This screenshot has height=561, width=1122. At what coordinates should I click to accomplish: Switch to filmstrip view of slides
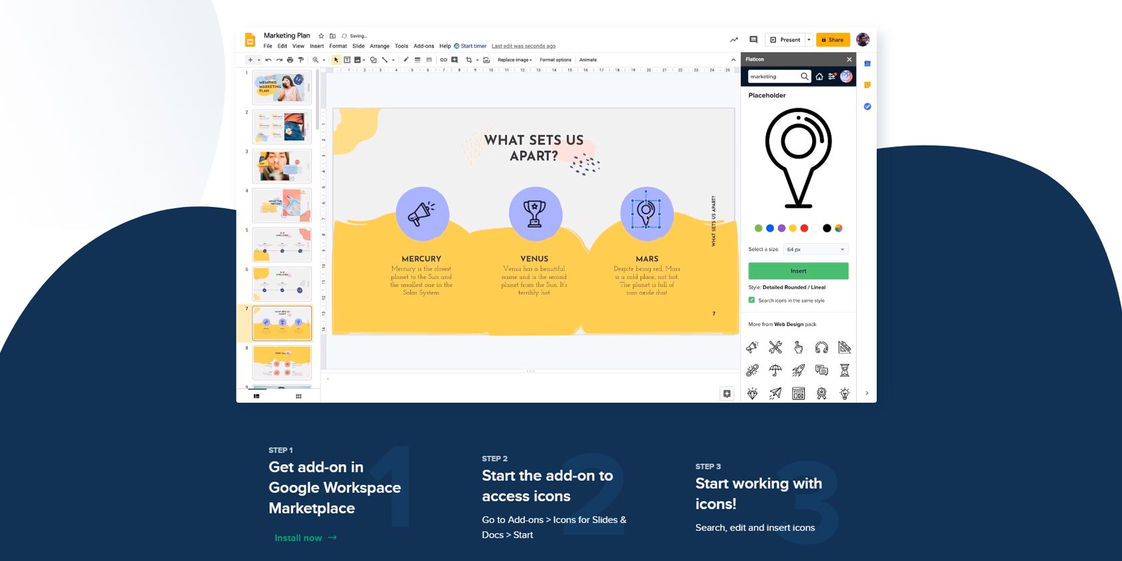coord(256,397)
